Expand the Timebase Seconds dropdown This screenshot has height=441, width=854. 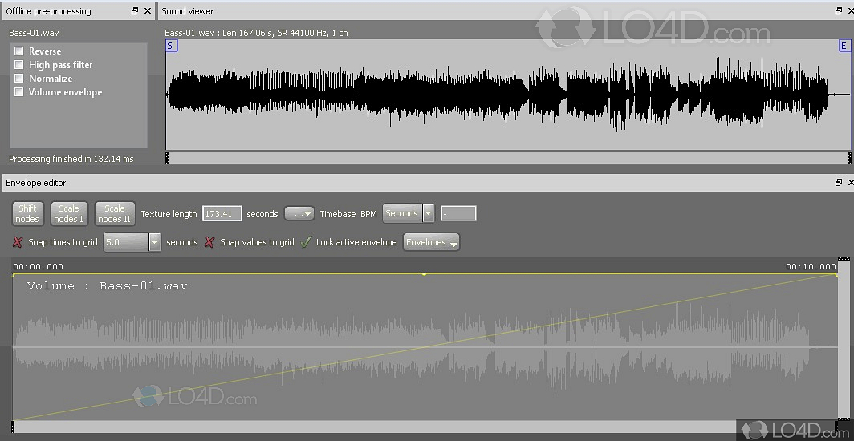(428, 214)
